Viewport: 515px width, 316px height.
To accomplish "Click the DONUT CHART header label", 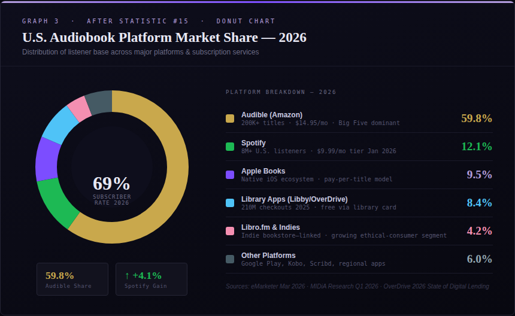I will pyautogui.click(x=246, y=21).
